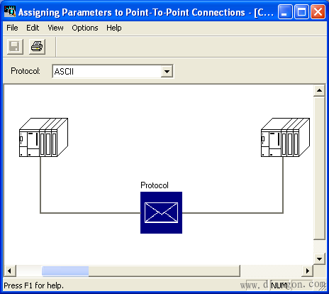
Task: Select the left PLC station graphic
Action: (43, 138)
